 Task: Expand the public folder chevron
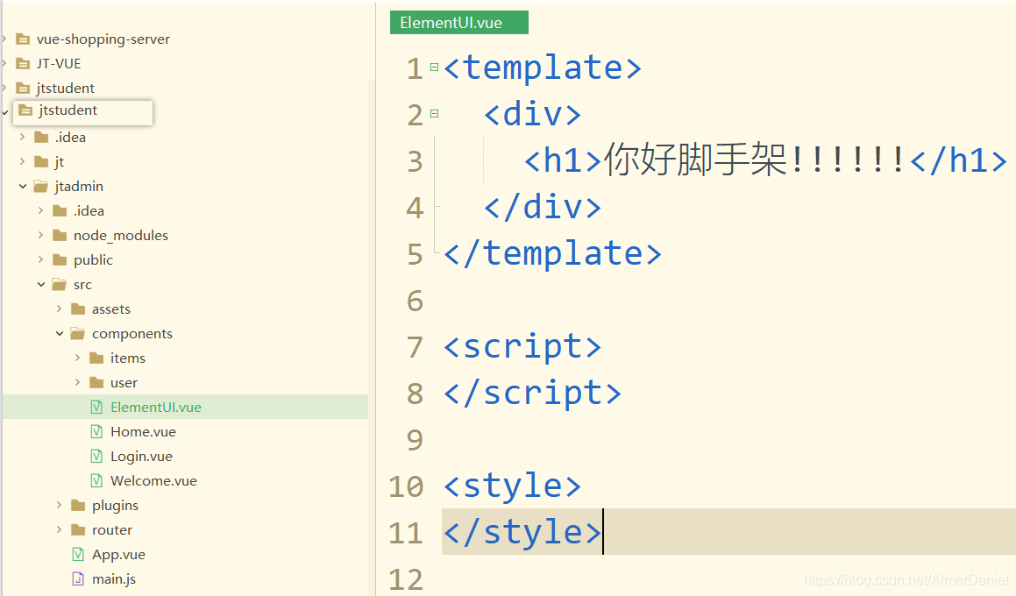coord(40,259)
